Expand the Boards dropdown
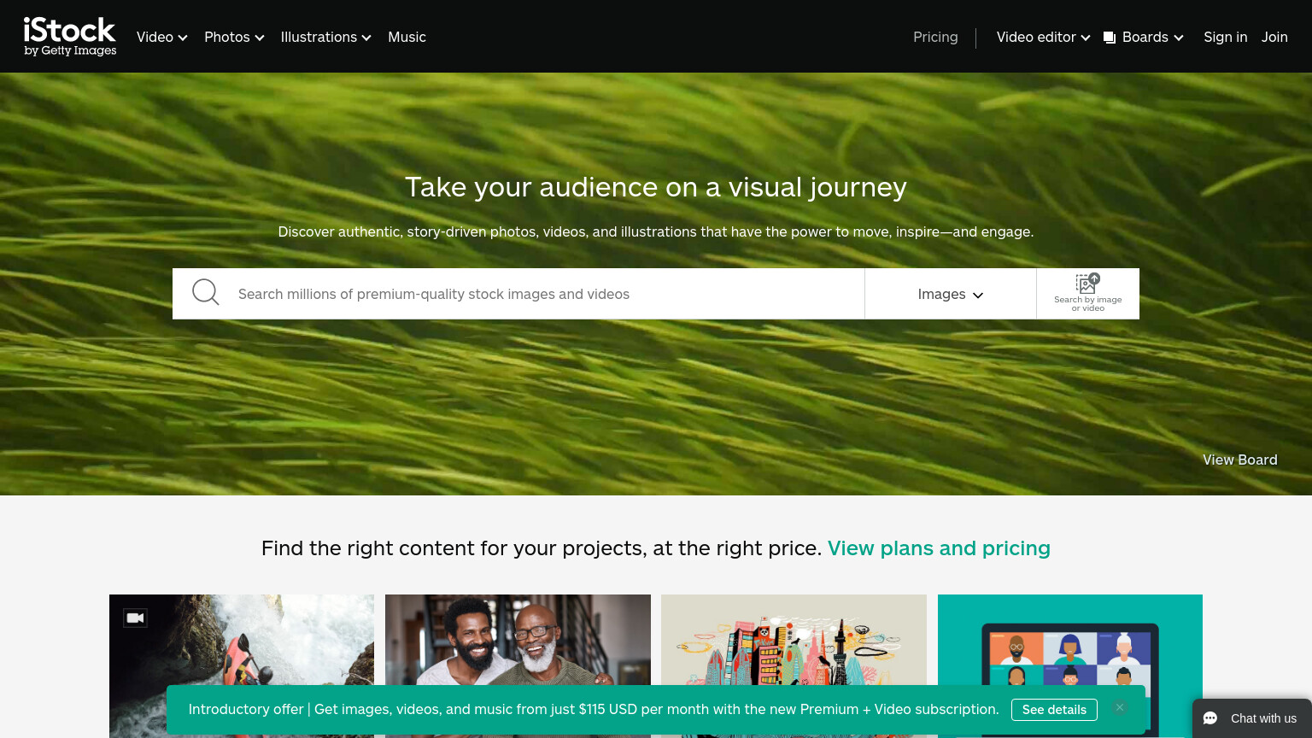 tap(1144, 37)
